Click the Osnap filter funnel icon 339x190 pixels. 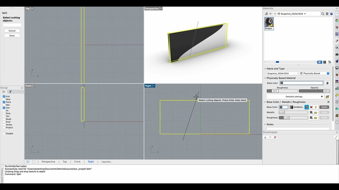[x=10, y=92]
